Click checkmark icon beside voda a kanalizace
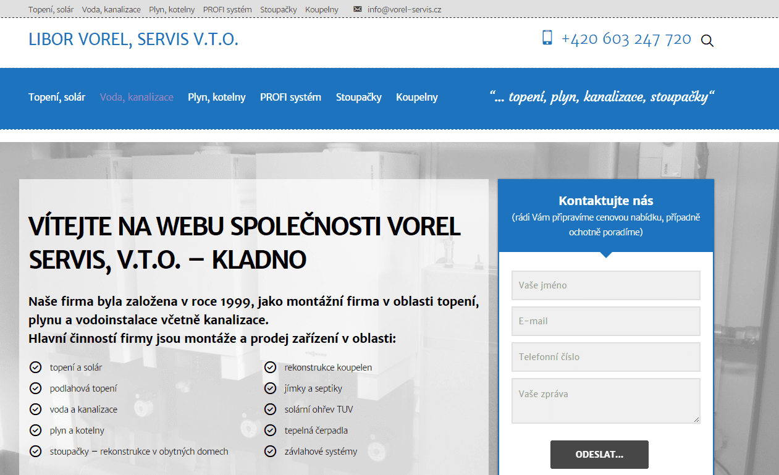The width and height of the screenshot is (779, 475). pyautogui.click(x=35, y=410)
